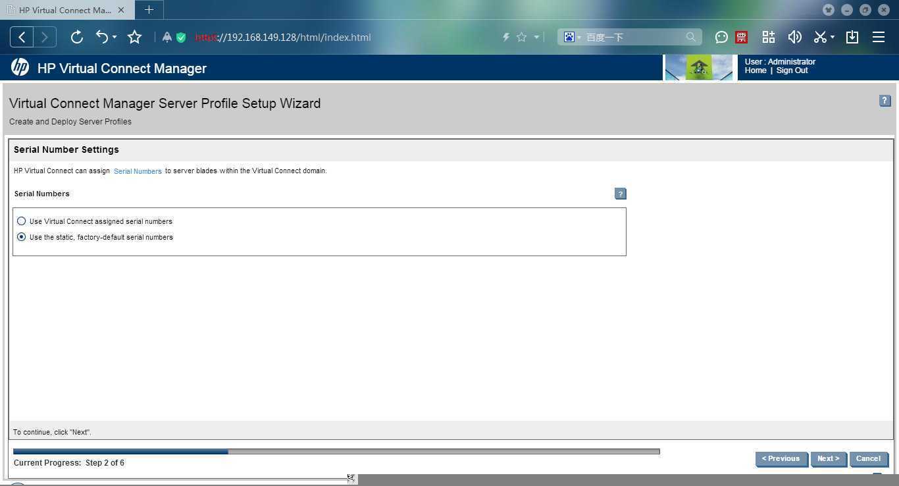Click the Sign Out link
The image size is (899, 486).
tap(792, 70)
